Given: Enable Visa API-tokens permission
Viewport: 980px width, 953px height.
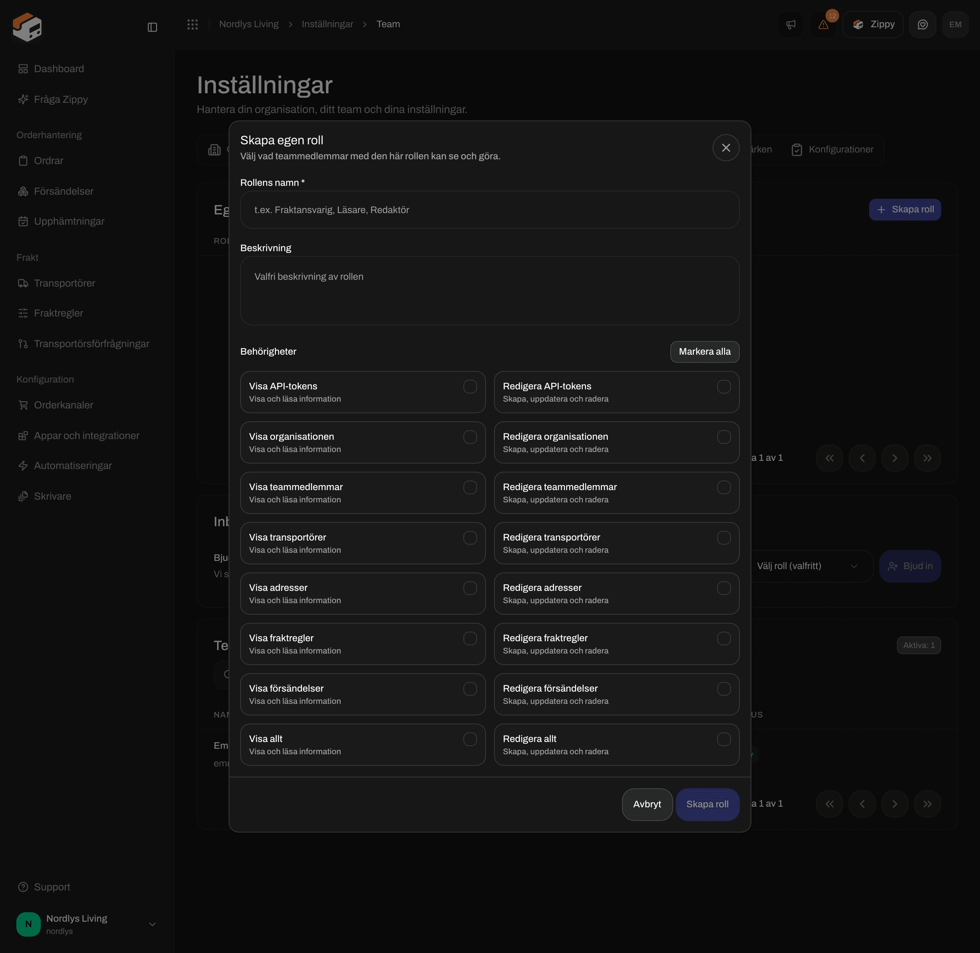Looking at the screenshot, I should point(470,386).
